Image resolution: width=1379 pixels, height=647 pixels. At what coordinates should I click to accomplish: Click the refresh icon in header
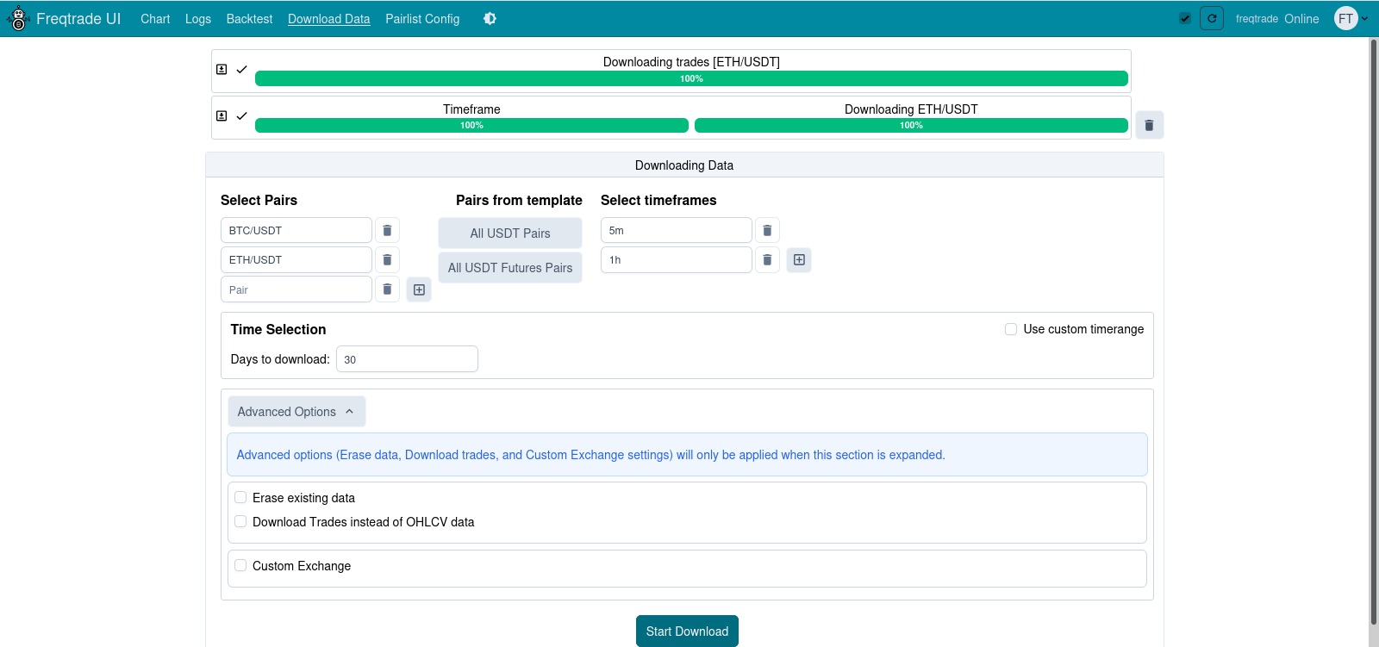click(x=1212, y=19)
